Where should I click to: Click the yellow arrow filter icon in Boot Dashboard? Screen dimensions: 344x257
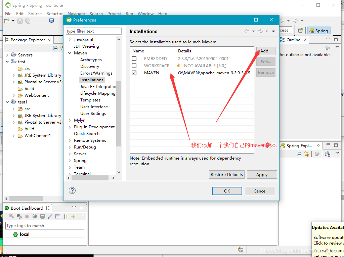(x=66, y=216)
